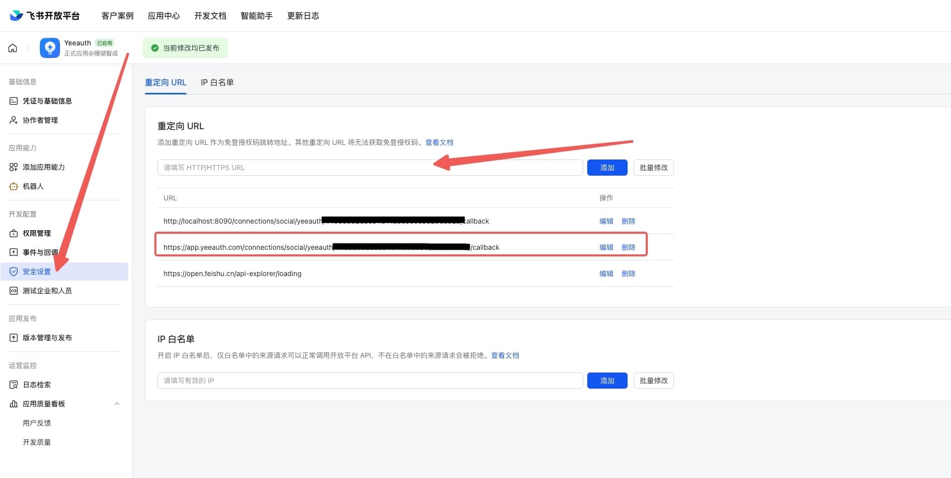This screenshot has height=478, width=951.
Task: Open 开发文档 in top navigation
Action: pyautogui.click(x=210, y=16)
